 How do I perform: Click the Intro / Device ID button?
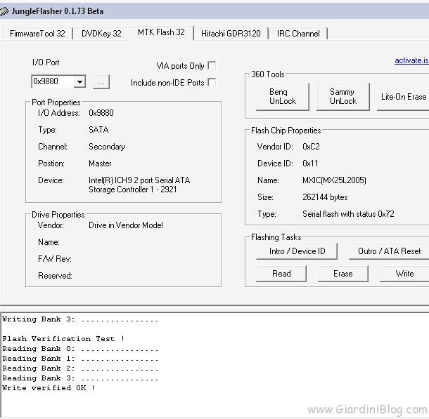click(297, 251)
